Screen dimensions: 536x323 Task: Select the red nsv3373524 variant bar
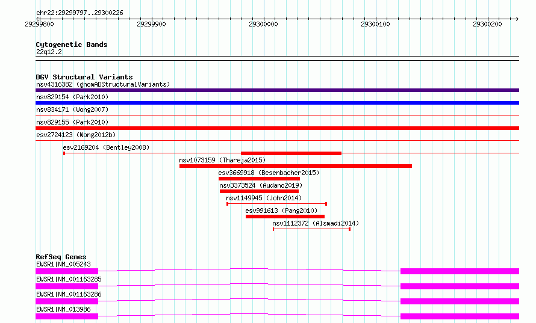[x=259, y=191]
